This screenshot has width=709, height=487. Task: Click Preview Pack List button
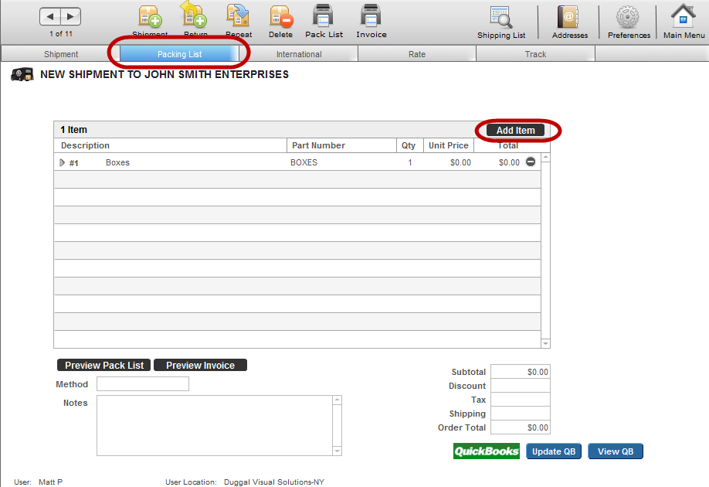pos(104,365)
